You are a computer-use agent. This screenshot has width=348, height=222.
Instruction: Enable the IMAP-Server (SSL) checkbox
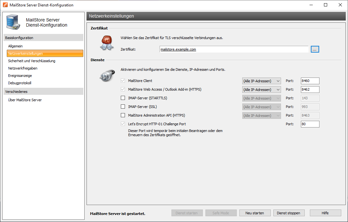coord(123,107)
